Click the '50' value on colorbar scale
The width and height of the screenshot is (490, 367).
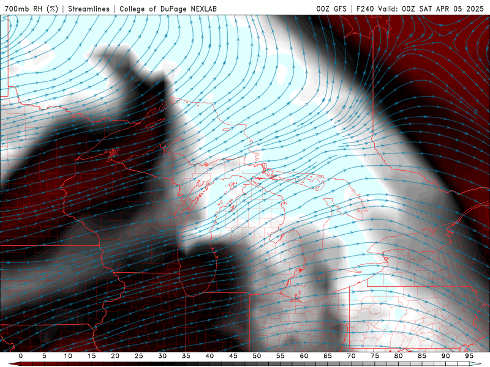click(x=257, y=356)
